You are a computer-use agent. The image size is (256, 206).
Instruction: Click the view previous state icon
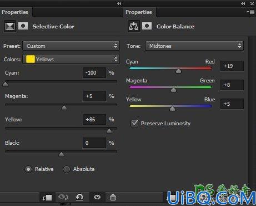63,197
